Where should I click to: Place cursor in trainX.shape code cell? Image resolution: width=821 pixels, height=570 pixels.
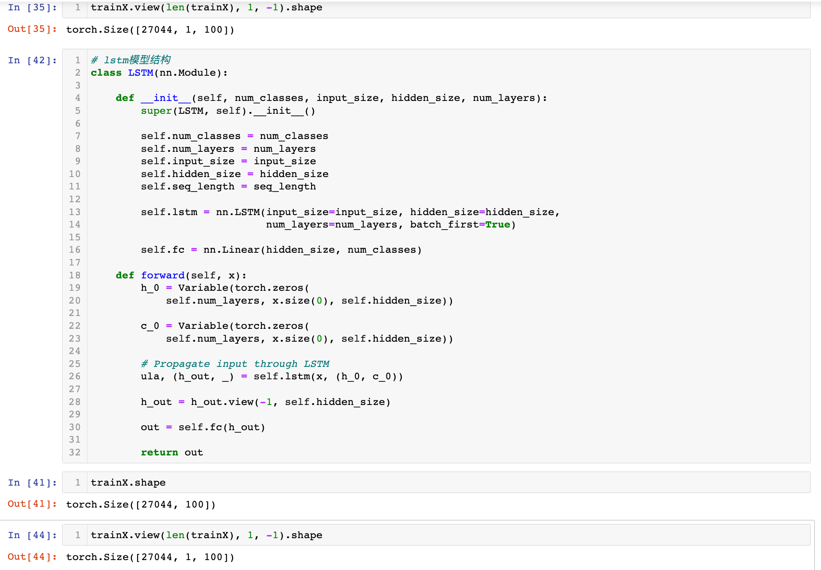click(x=128, y=483)
